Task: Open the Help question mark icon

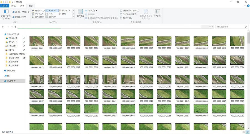Action: coord(248,6)
